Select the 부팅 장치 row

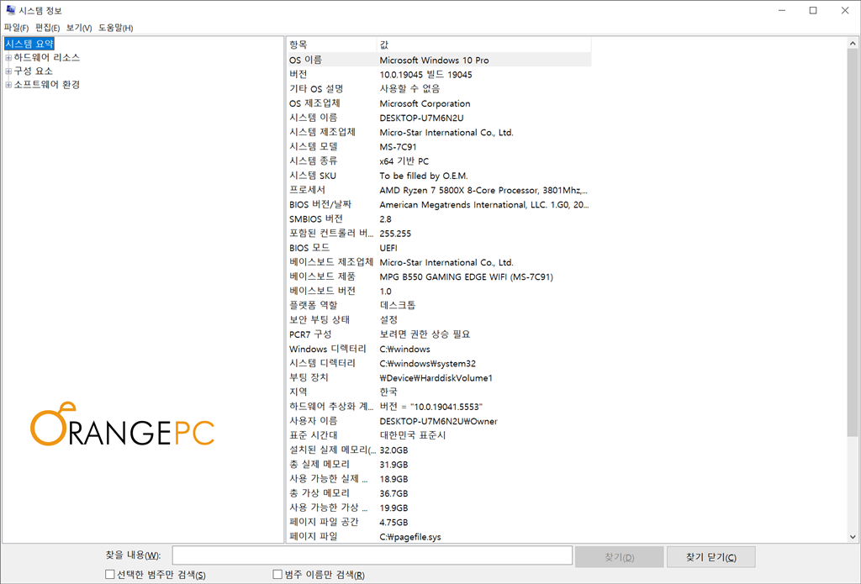pos(439,377)
